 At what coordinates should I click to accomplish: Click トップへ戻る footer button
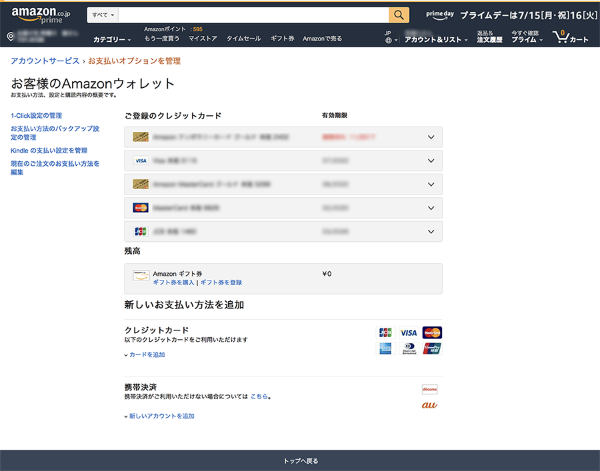click(300, 461)
